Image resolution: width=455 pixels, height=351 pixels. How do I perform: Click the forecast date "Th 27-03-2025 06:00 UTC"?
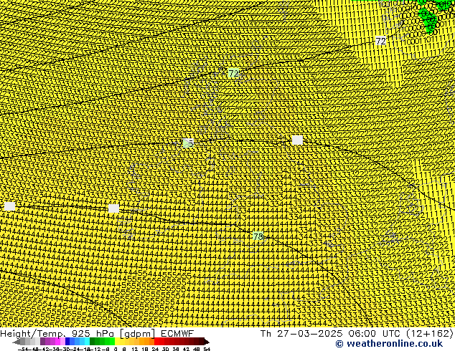(330, 333)
